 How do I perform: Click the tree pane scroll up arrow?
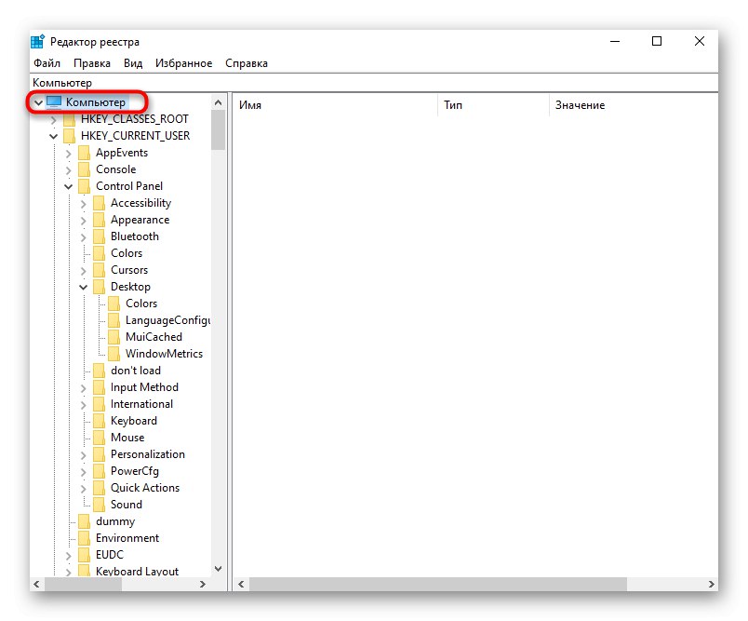coord(218,102)
